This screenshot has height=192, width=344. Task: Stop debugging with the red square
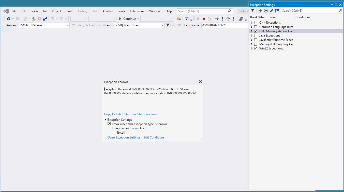[x=204, y=19]
